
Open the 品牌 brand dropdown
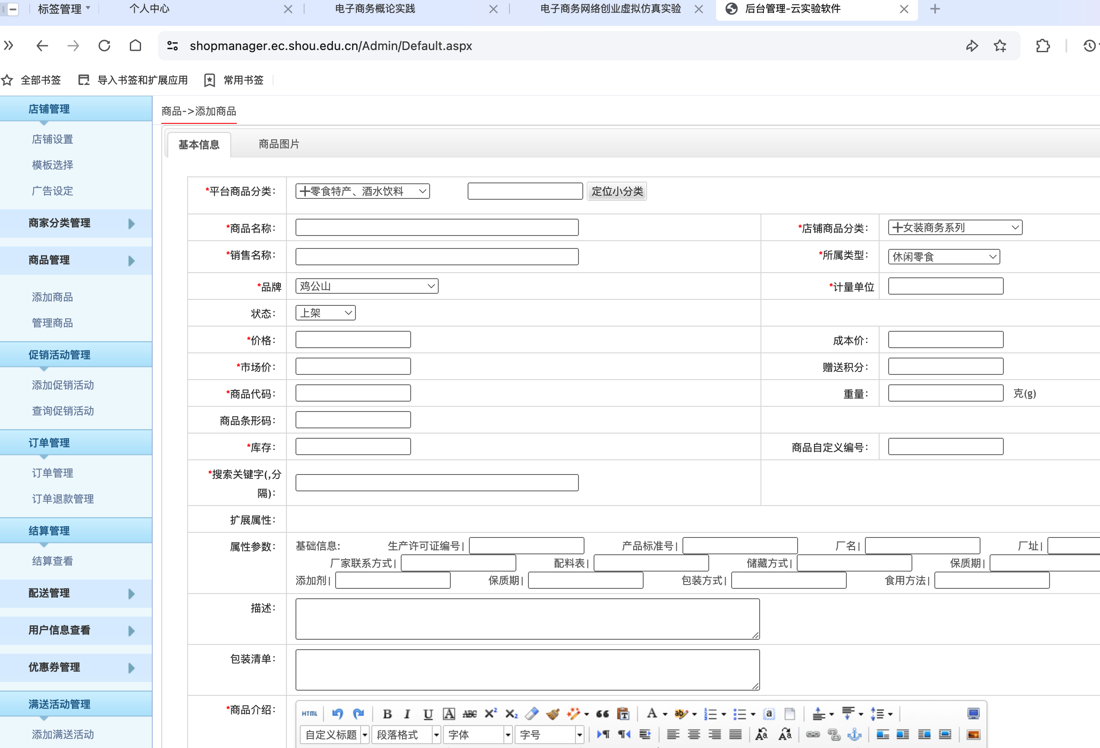366,286
